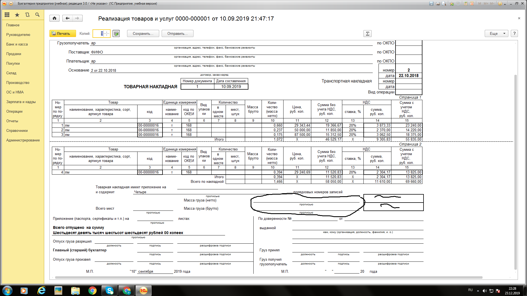Show sum with sigma button
Viewport: 527px width, 296px height.
coord(367,33)
